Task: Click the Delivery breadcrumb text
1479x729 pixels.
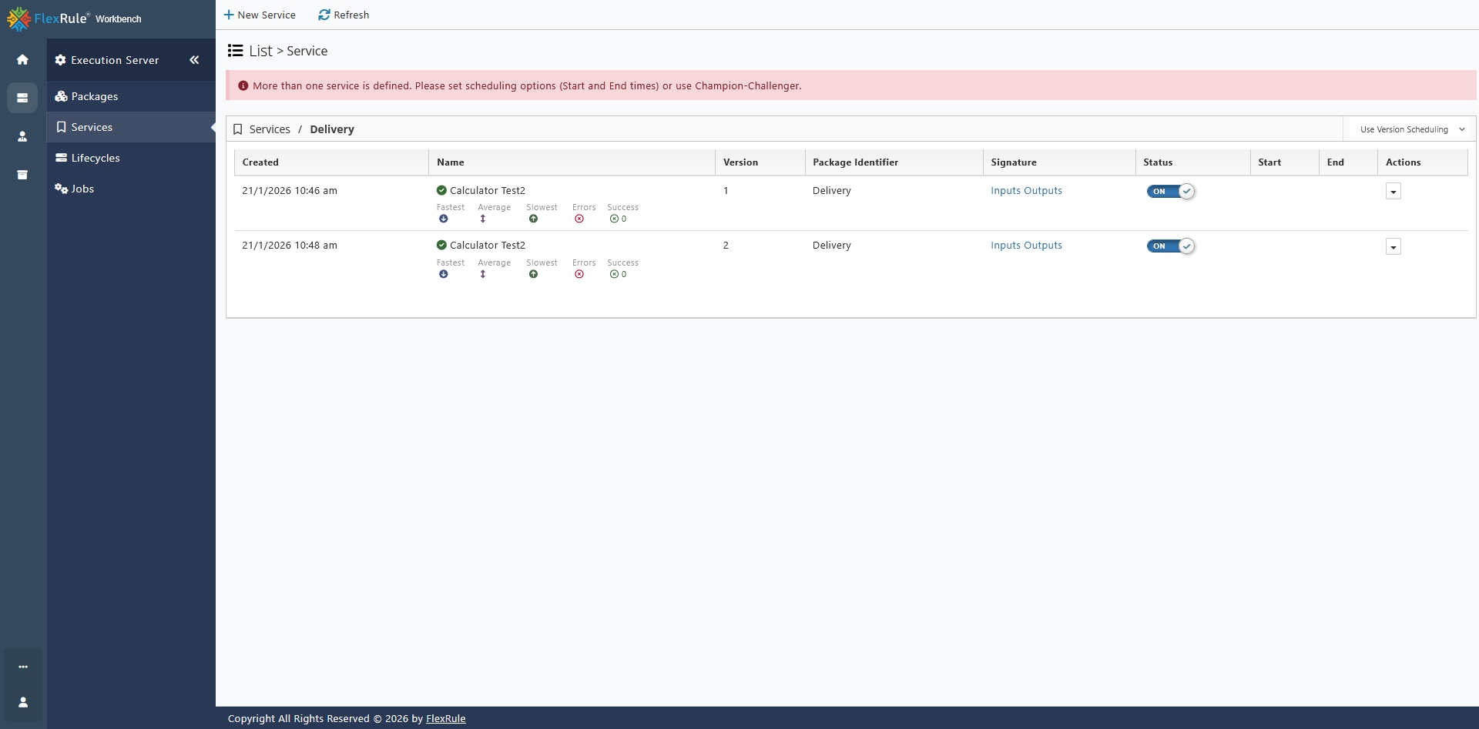Action: (x=332, y=129)
